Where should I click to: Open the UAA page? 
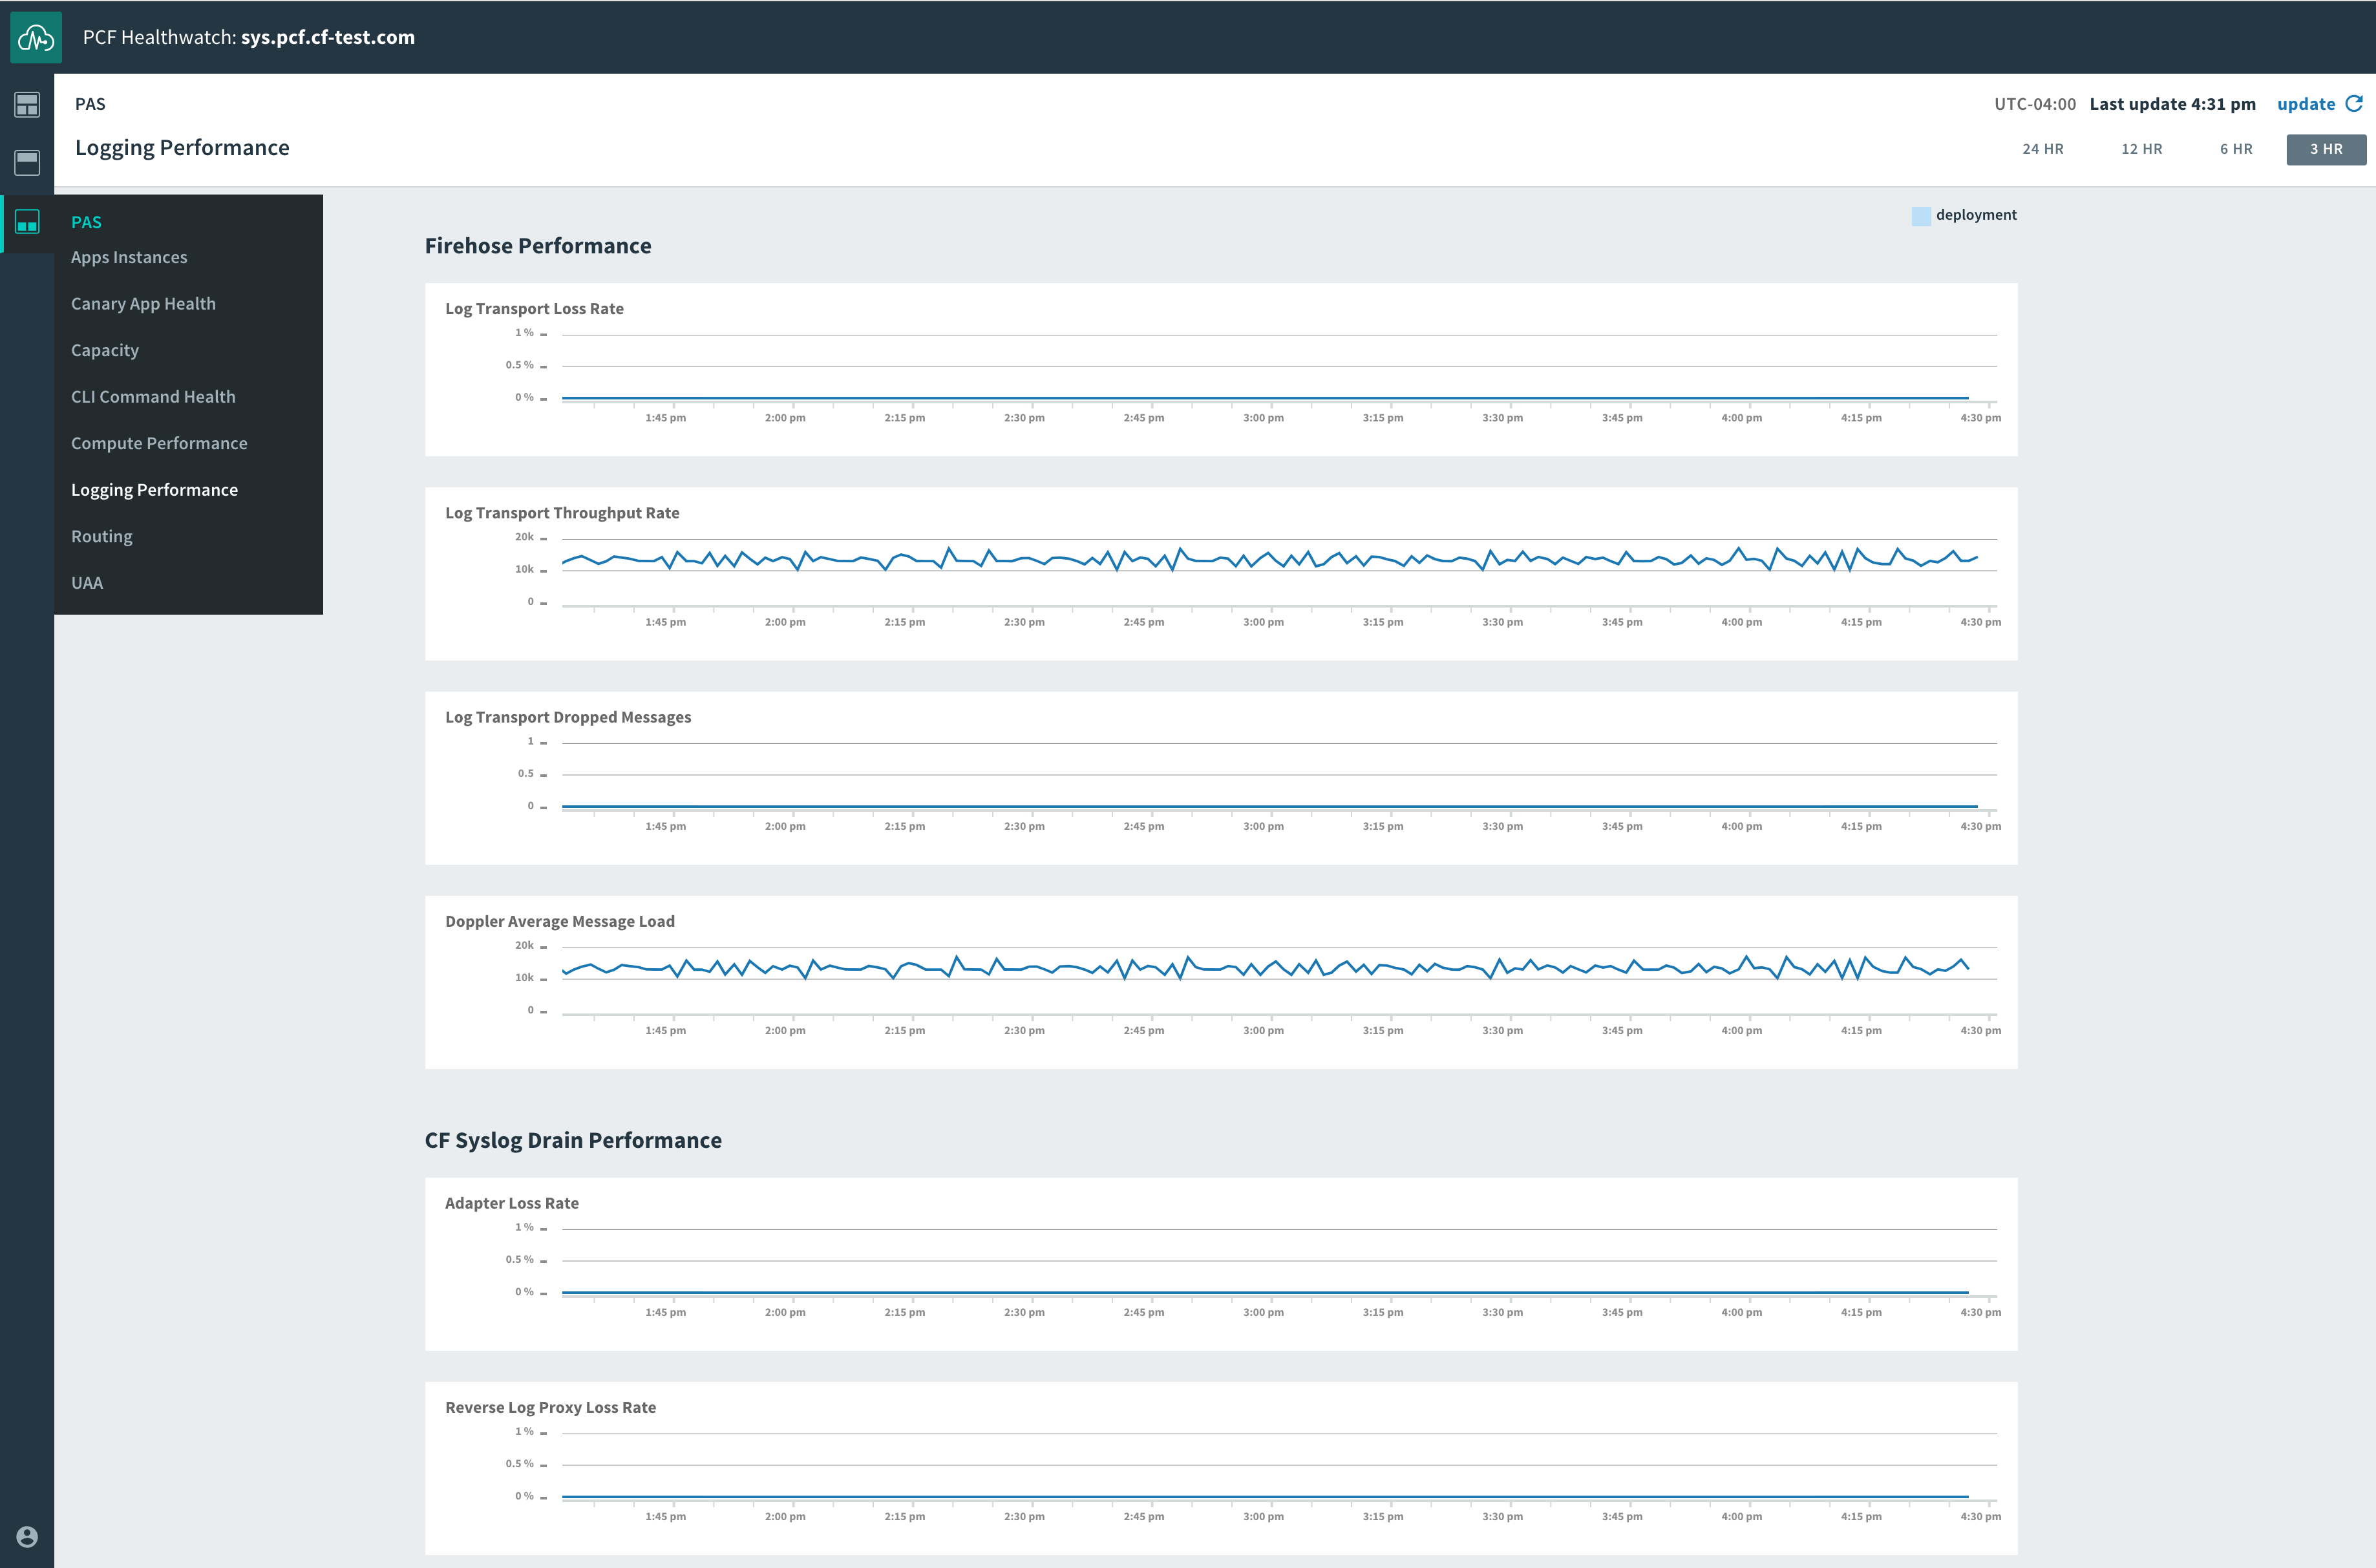86,582
